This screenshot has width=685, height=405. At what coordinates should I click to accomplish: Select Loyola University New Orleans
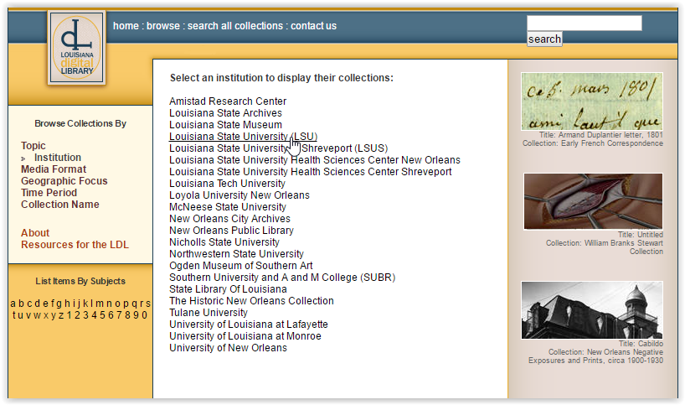point(239,196)
